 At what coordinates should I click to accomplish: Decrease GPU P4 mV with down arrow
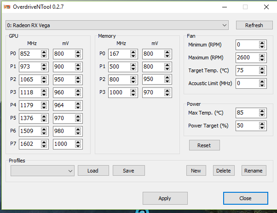pyautogui.click(x=78, y=107)
